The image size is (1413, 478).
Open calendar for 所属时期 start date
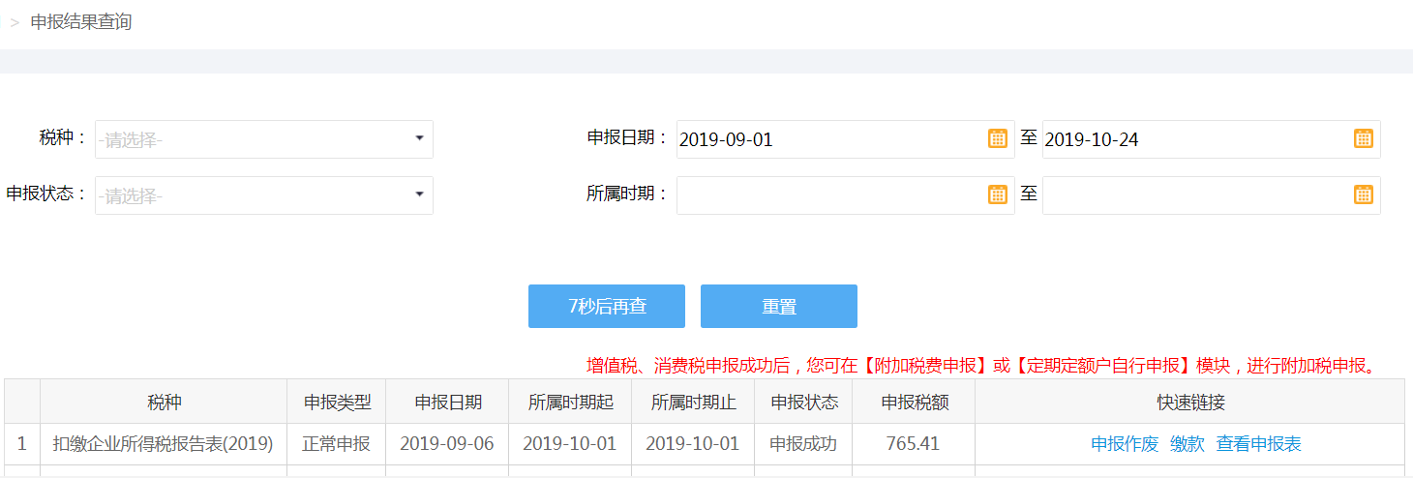coord(997,194)
